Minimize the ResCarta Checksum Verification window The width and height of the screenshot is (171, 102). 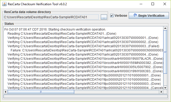pyautogui.click(x=141, y=4)
